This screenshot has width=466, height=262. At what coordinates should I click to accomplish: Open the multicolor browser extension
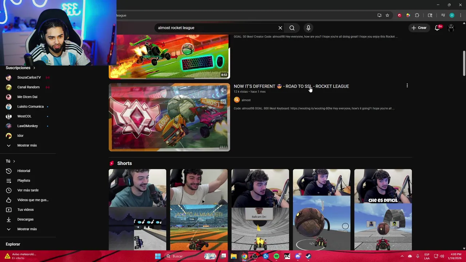[x=408, y=15]
